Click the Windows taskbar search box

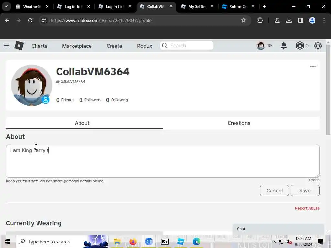coord(62,242)
